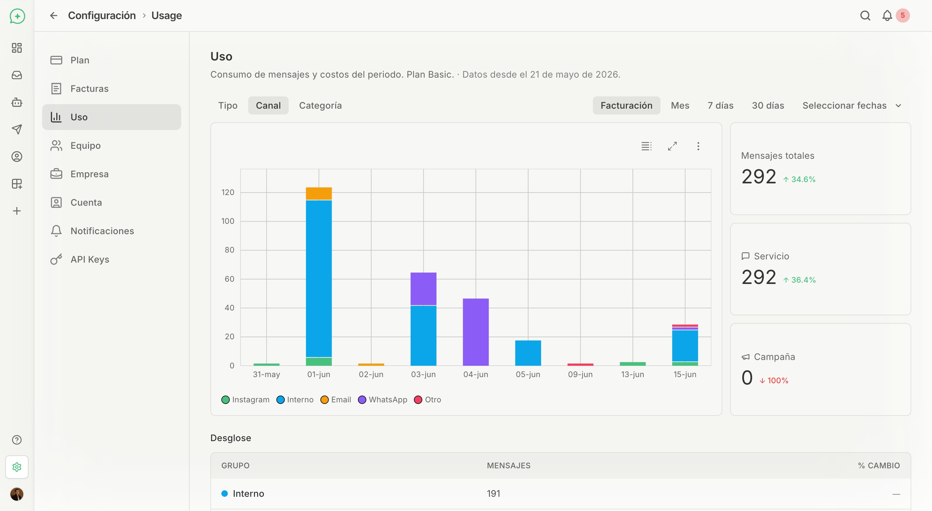This screenshot has width=932, height=511.
Task: Go back with the left arrow icon
Action: [x=53, y=16]
